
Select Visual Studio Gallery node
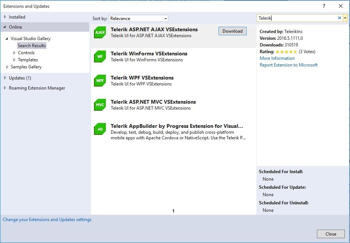pos(30,39)
